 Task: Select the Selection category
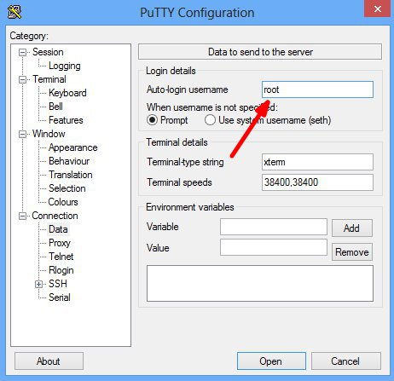pos(67,188)
